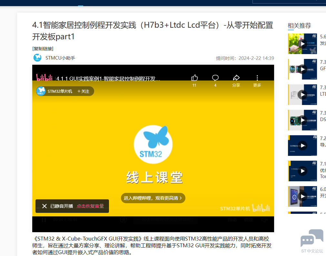Click the [复制链接] copy link

click(x=43, y=49)
